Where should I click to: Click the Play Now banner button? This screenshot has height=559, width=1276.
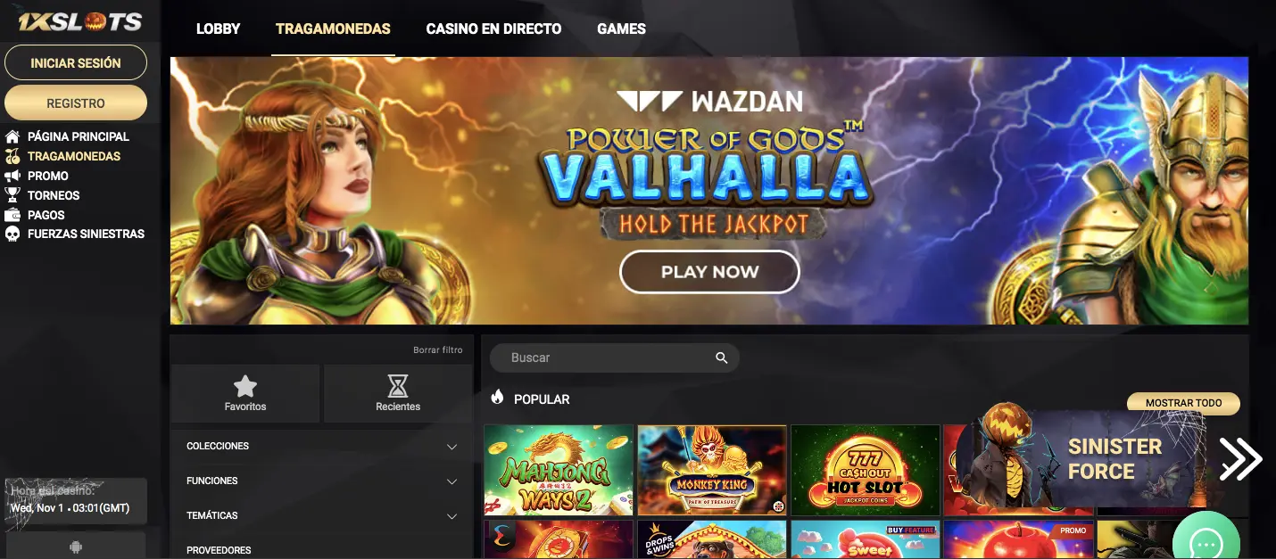(709, 272)
